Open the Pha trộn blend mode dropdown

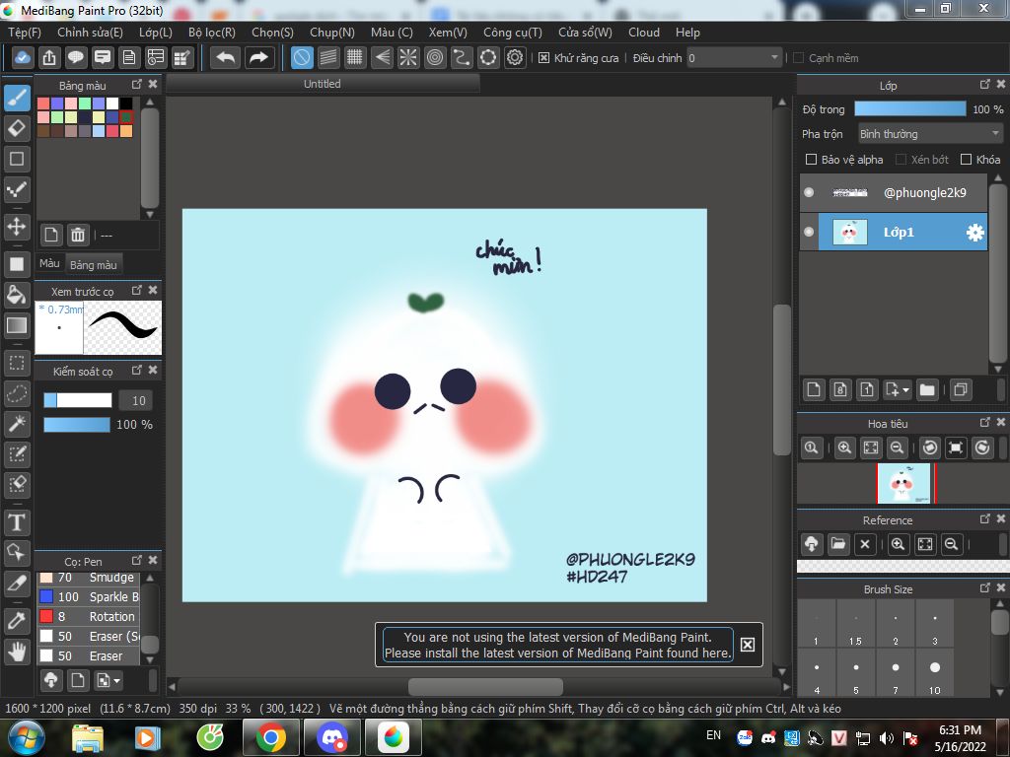tap(930, 134)
